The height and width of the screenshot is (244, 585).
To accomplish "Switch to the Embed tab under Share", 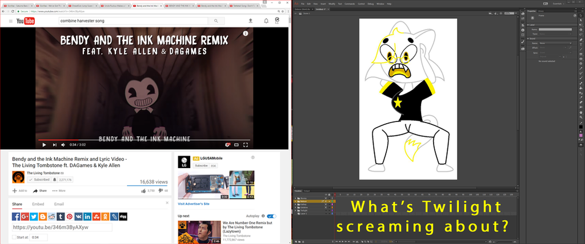I will (x=38, y=204).
